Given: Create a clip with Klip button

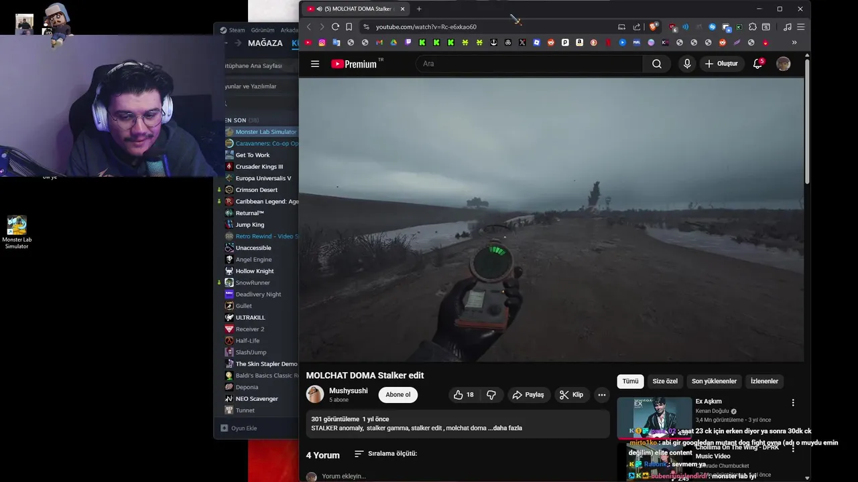Looking at the screenshot, I should (x=571, y=395).
